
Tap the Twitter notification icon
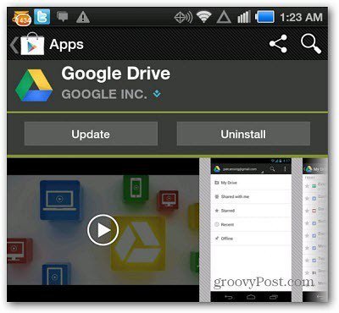tap(42, 17)
